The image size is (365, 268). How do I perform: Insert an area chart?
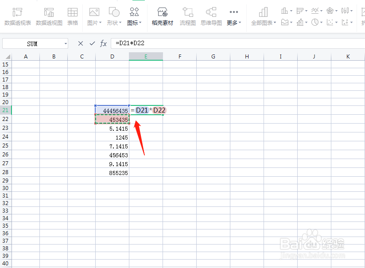click(284, 22)
